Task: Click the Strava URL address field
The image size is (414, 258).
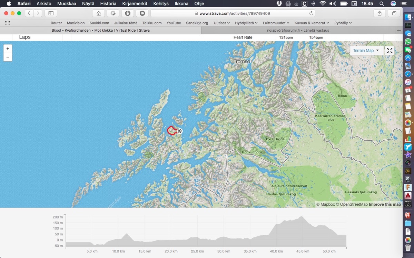Action: pos(235,13)
